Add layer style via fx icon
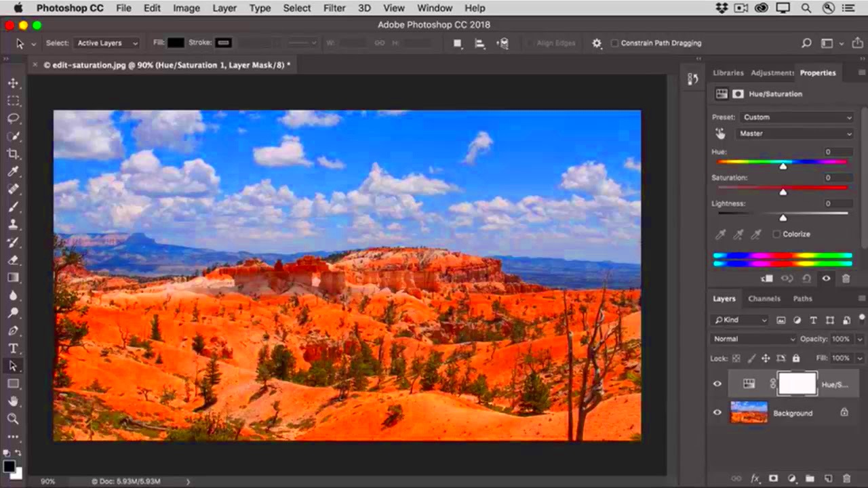The width and height of the screenshot is (868, 488). (755, 479)
